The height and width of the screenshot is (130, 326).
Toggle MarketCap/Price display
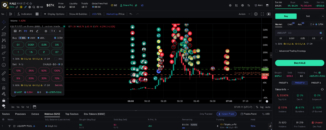[x=115, y=14]
